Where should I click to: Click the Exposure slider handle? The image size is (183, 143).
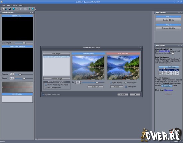coord(20,74)
